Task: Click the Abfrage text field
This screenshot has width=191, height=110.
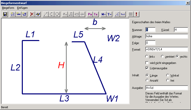Action: point(166,36)
